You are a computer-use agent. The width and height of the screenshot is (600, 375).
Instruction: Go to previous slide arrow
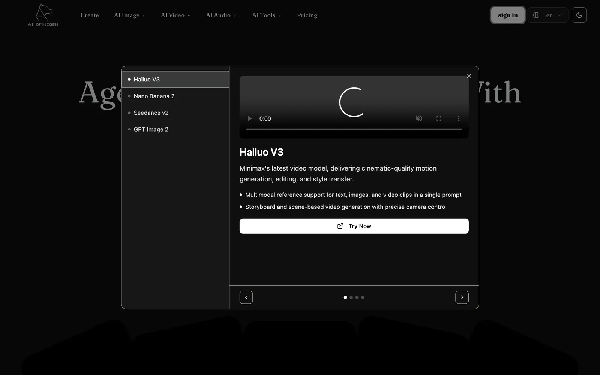pos(246,297)
